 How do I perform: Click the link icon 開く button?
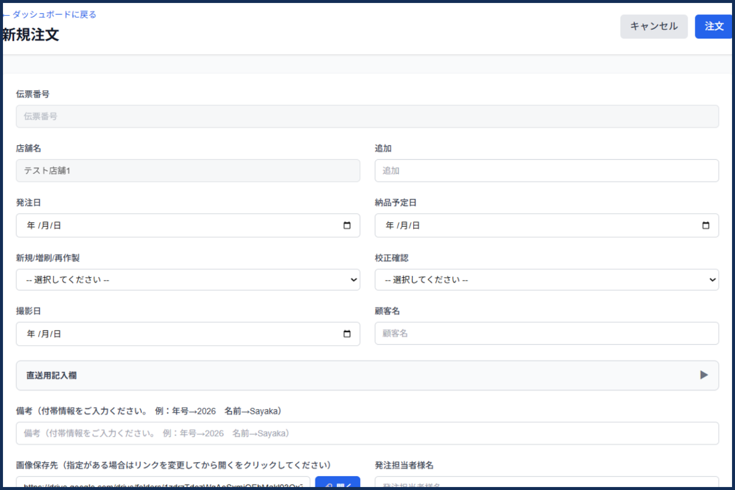[338, 484]
